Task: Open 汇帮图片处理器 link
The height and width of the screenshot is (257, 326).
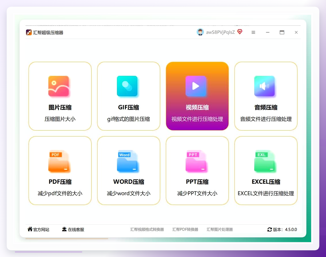Action: point(220,229)
